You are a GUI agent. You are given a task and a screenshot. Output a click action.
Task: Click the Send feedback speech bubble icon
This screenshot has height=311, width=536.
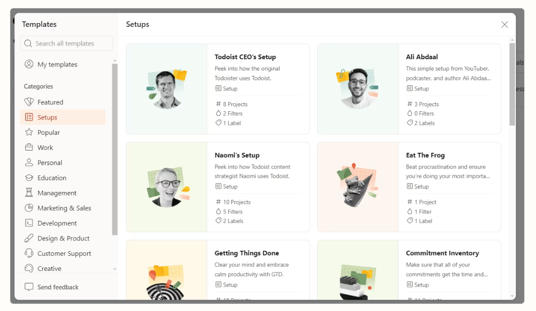tap(29, 287)
